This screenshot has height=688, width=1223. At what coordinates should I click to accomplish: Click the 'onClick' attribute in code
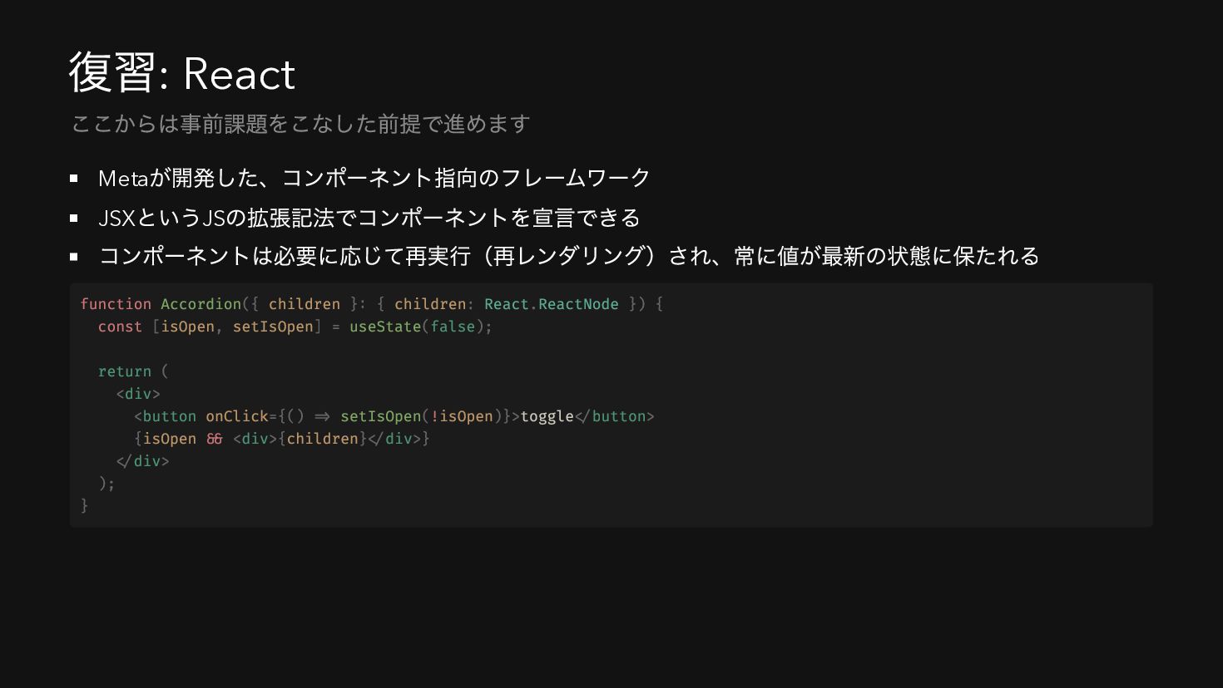(237, 416)
